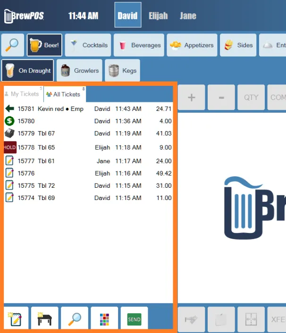Open the Cocktails category
The height and width of the screenshot is (333, 286).
coord(88,45)
